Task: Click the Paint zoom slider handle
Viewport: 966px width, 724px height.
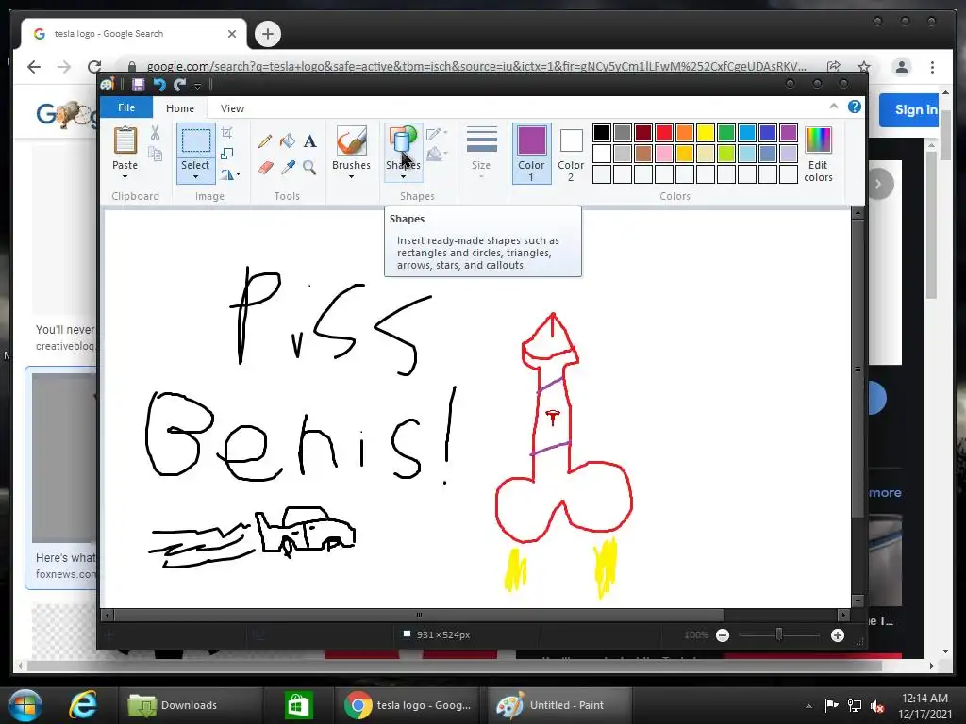Action: point(779,634)
